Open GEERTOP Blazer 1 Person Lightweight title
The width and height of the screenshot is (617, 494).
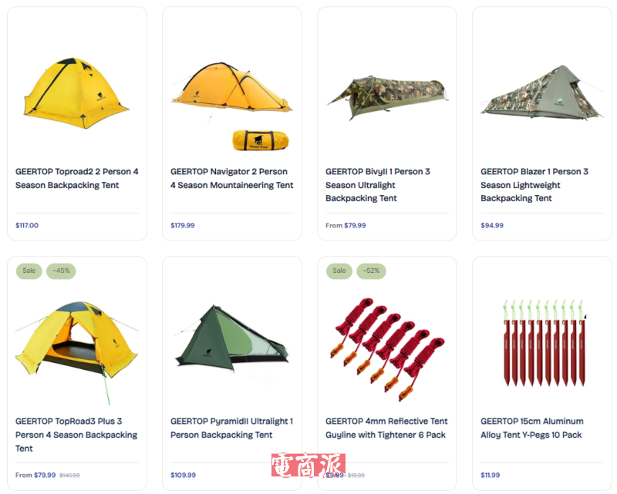[534, 185]
